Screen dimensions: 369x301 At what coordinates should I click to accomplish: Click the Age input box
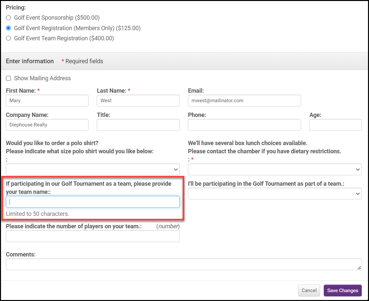[335, 125]
